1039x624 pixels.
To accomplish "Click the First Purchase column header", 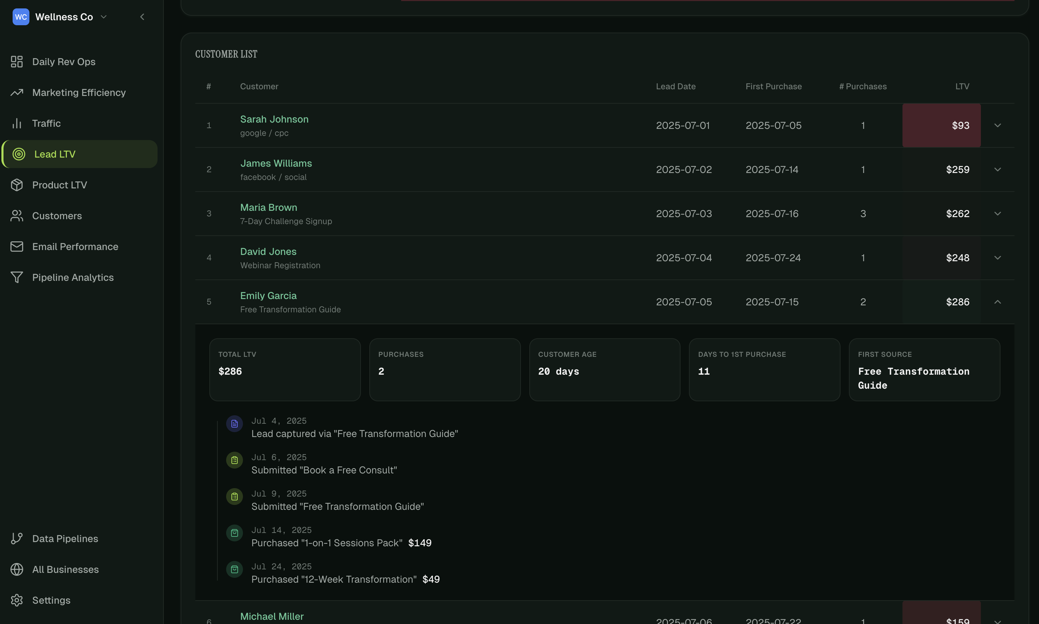I will click(x=773, y=86).
